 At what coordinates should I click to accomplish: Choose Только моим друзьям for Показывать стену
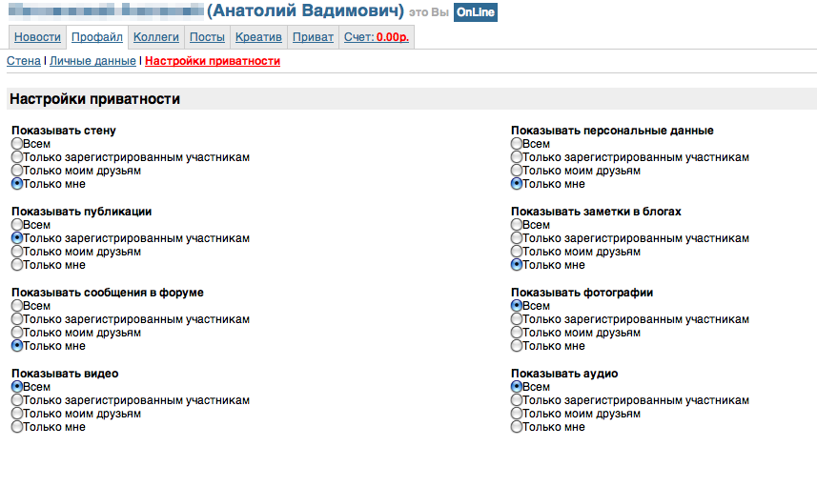pyautogui.click(x=17, y=171)
